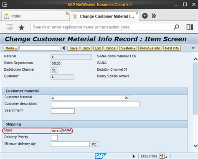Click the Minimum delivery qty field

click(x=70, y=144)
